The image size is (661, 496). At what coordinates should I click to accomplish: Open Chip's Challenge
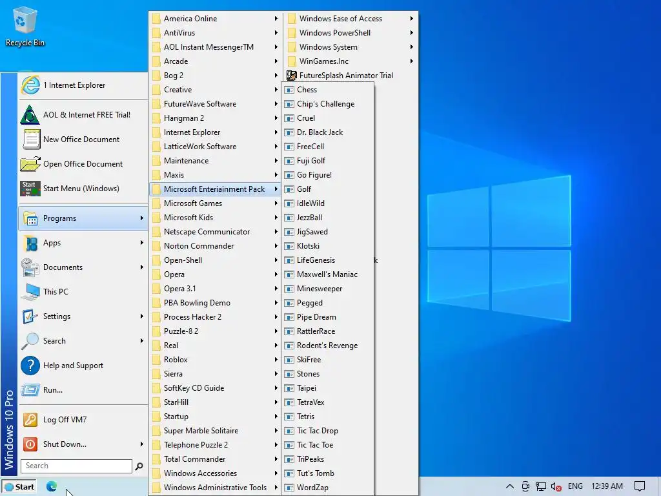tap(328, 104)
